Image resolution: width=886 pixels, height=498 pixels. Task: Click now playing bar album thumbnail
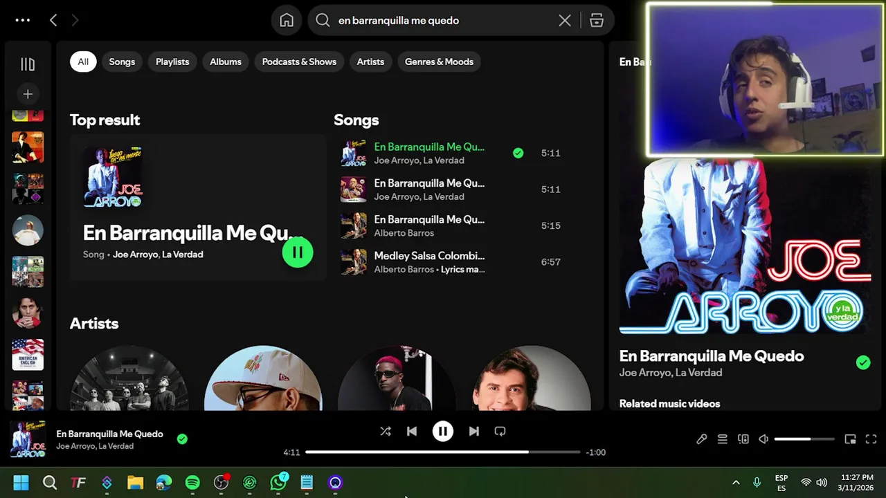tap(28, 439)
